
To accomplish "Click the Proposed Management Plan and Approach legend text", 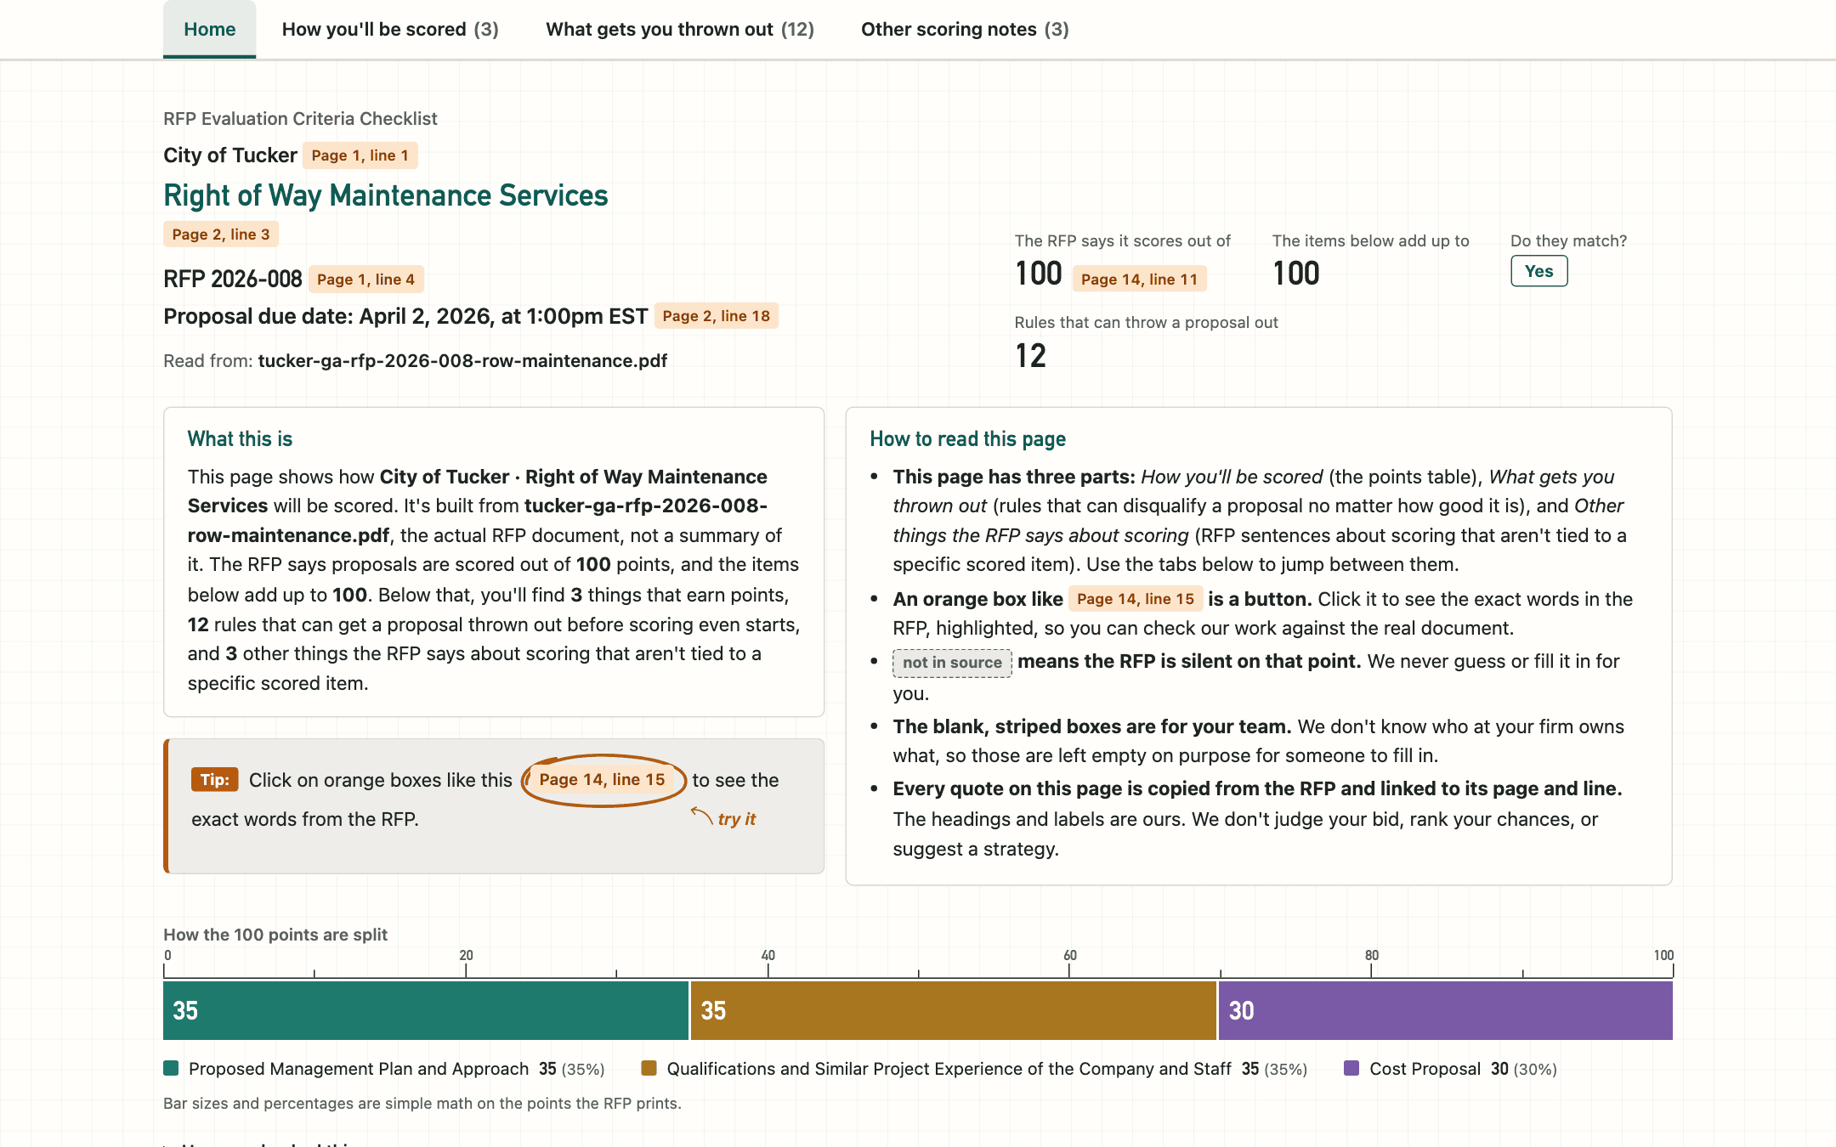I will click(359, 1069).
